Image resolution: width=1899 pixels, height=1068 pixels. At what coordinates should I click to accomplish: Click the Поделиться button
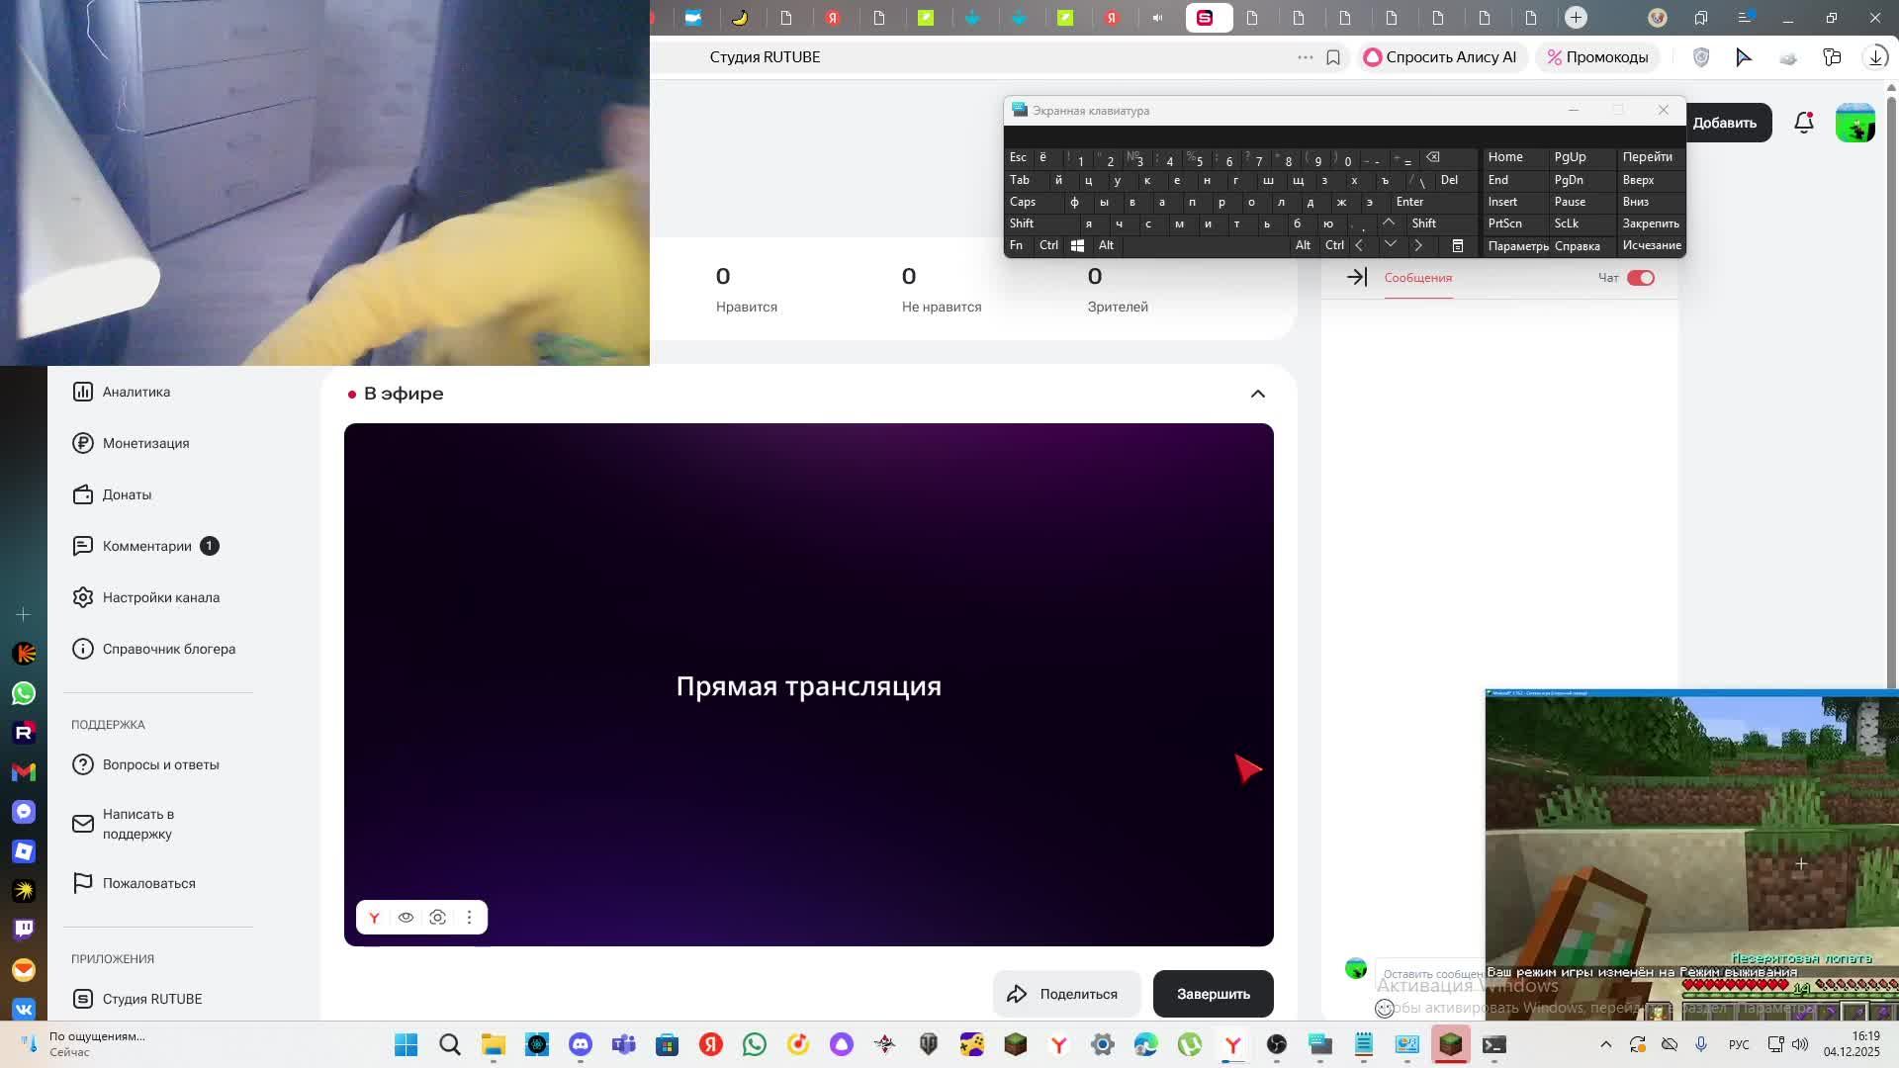point(1066,994)
